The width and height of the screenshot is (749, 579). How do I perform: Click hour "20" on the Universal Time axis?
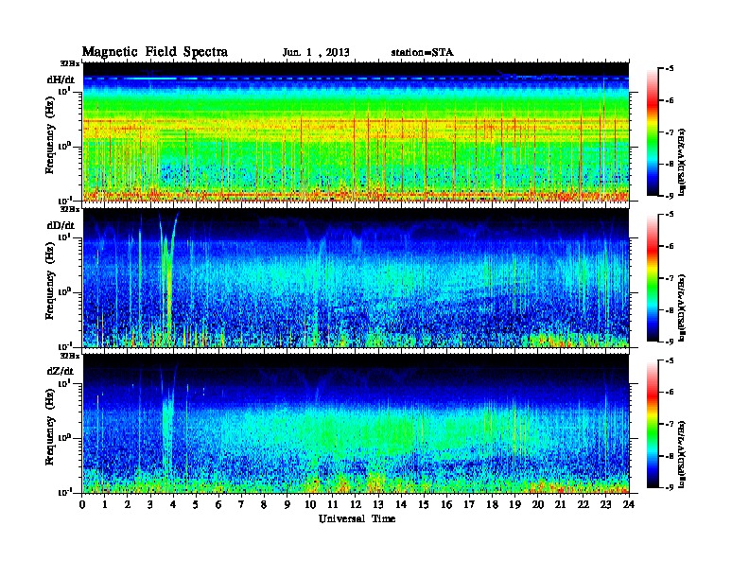pos(538,505)
